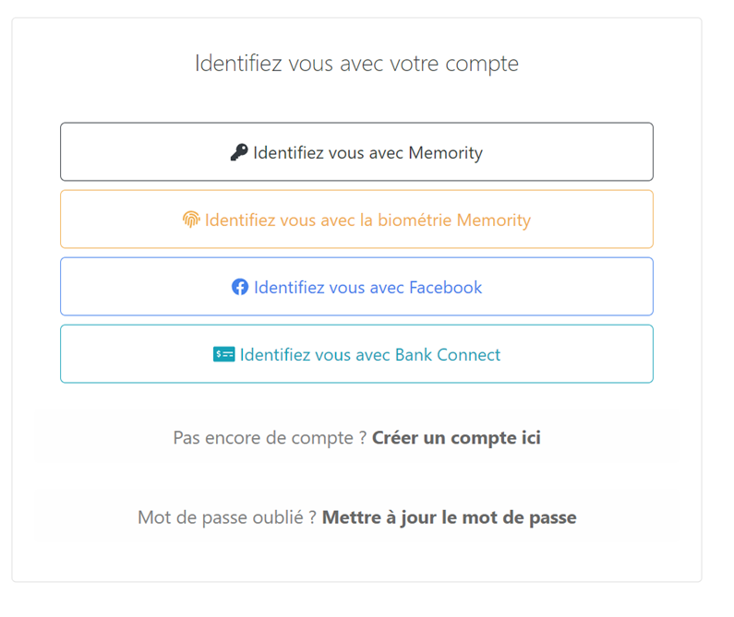Click the key icon for Memority login
The width and height of the screenshot is (734, 617).
[x=239, y=152]
